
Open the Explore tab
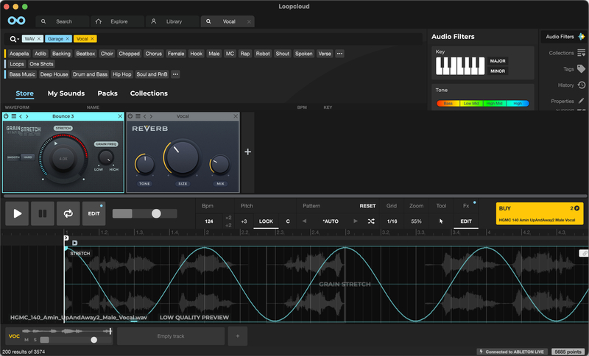113,22
